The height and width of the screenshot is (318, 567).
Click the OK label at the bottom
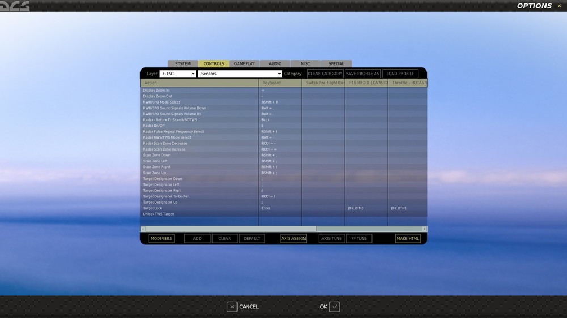click(x=323, y=307)
